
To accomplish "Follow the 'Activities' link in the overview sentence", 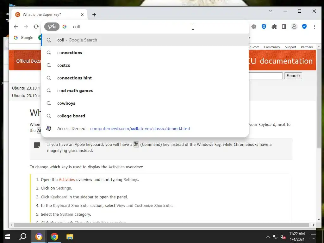I will [x=116, y=167].
